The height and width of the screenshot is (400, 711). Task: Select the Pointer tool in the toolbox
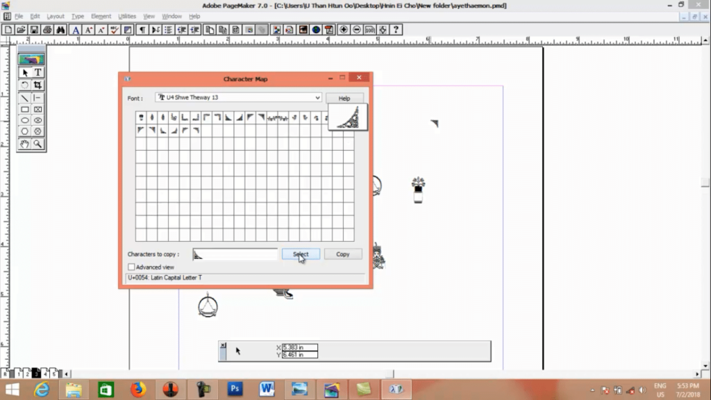[x=24, y=72]
